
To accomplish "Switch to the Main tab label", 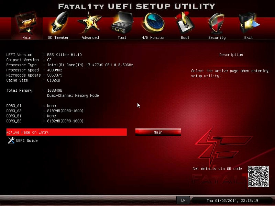I will 27,37.
